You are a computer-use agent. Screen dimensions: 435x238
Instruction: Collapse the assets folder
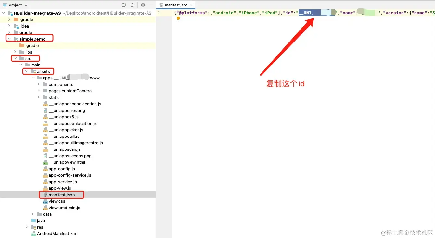[27, 71]
